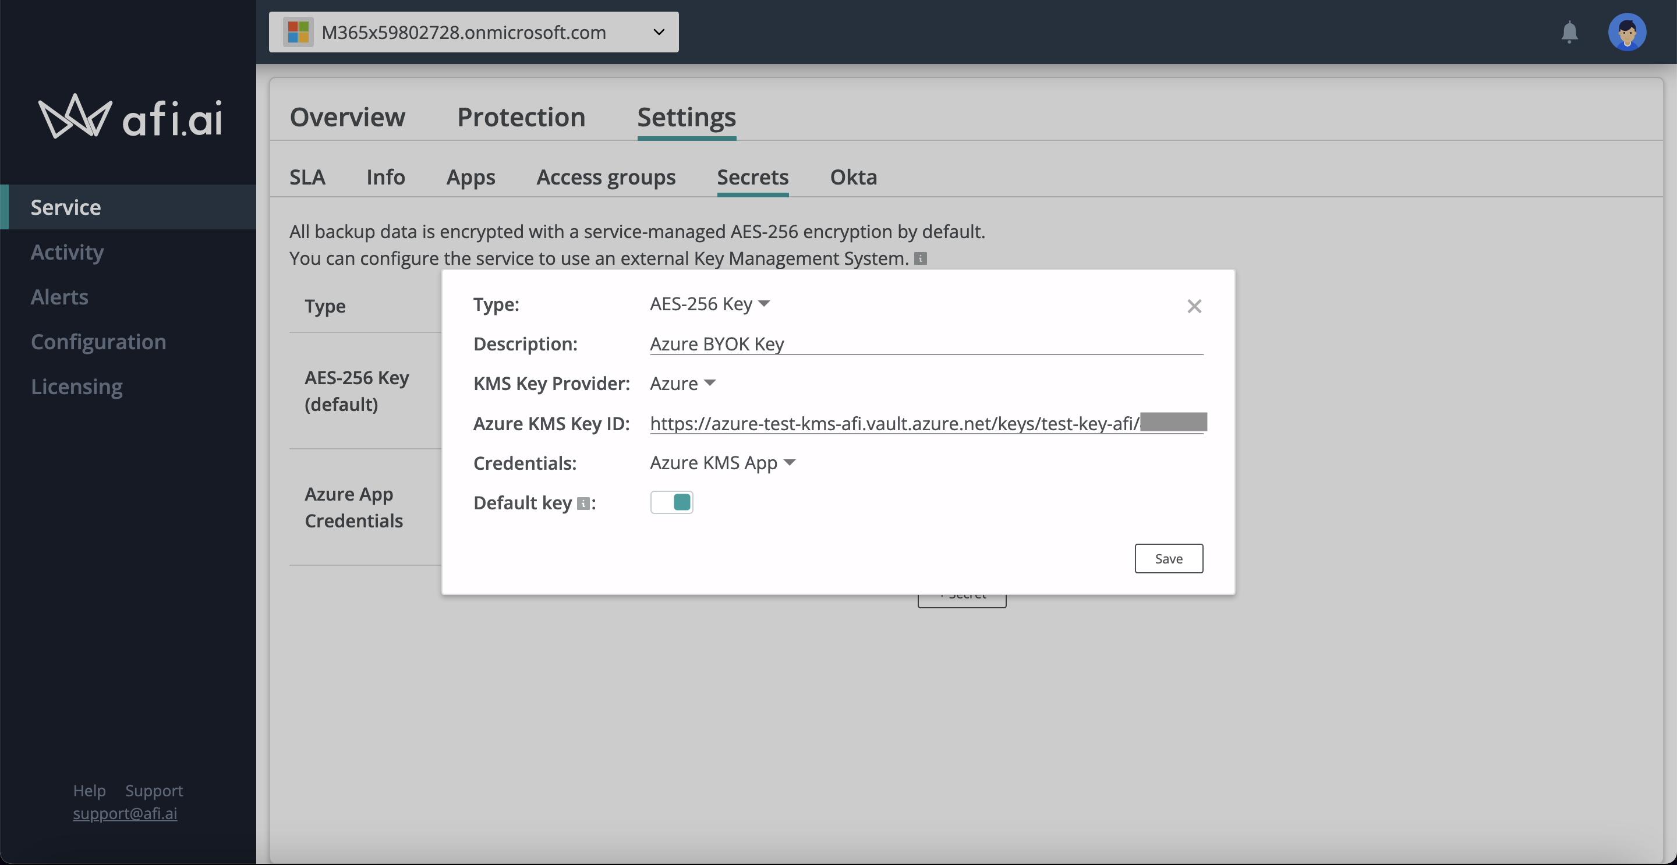Select the Secrets sub-tab
1677x865 pixels.
(x=752, y=177)
